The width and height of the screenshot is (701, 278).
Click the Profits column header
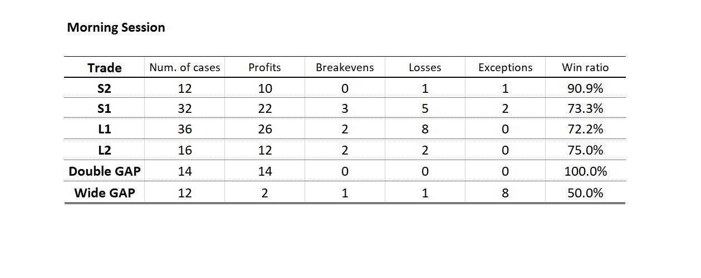[264, 67]
